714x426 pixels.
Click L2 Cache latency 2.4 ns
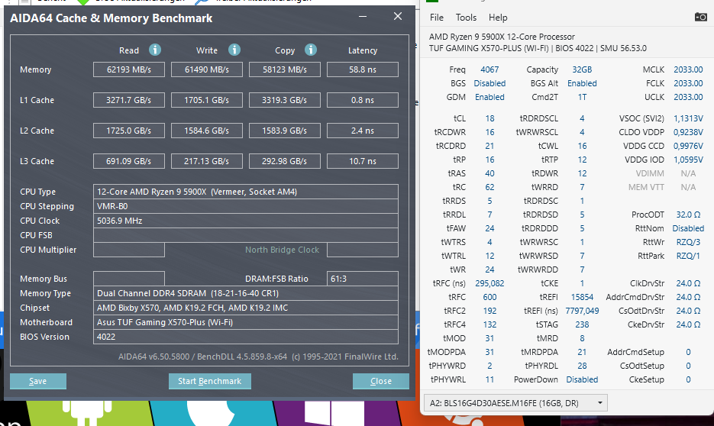pyautogui.click(x=363, y=131)
